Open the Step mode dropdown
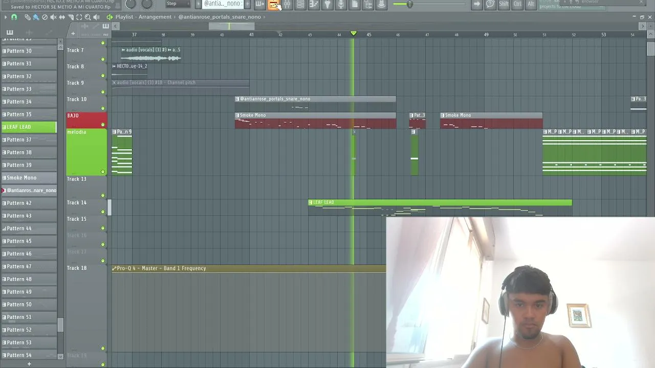The height and width of the screenshot is (368, 655). click(x=178, y=4)
